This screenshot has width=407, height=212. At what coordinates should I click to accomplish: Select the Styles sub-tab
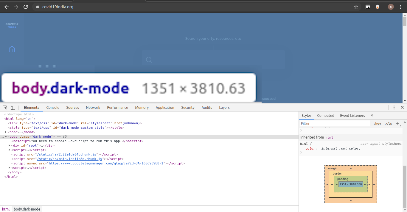pyautogui.click(x=306, y=115)
